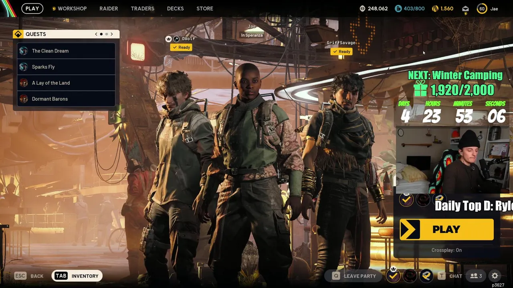Screen dimensions: 513x288
Task: Toggle DWolf's Ready status badge
Action: 182,47
